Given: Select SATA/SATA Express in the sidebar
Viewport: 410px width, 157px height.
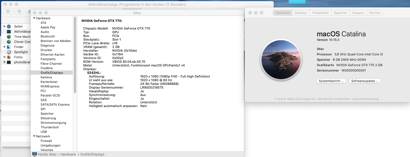Looking at the screenshot, I should point(55,104).
